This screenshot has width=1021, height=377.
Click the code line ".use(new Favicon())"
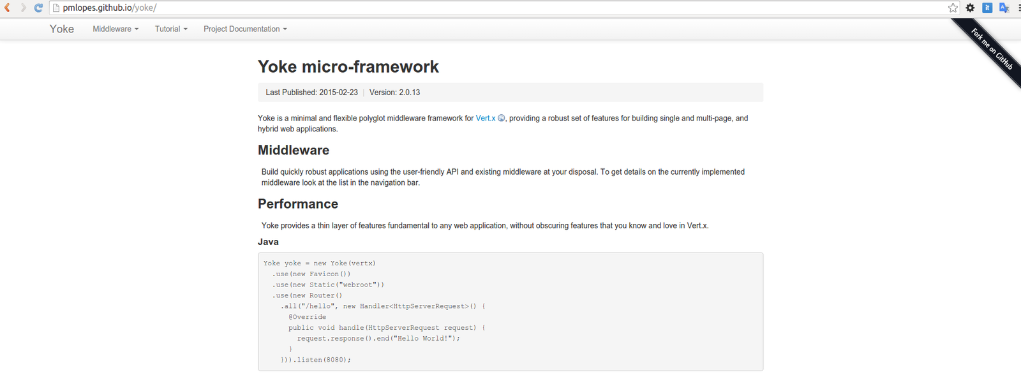(311, 274)
